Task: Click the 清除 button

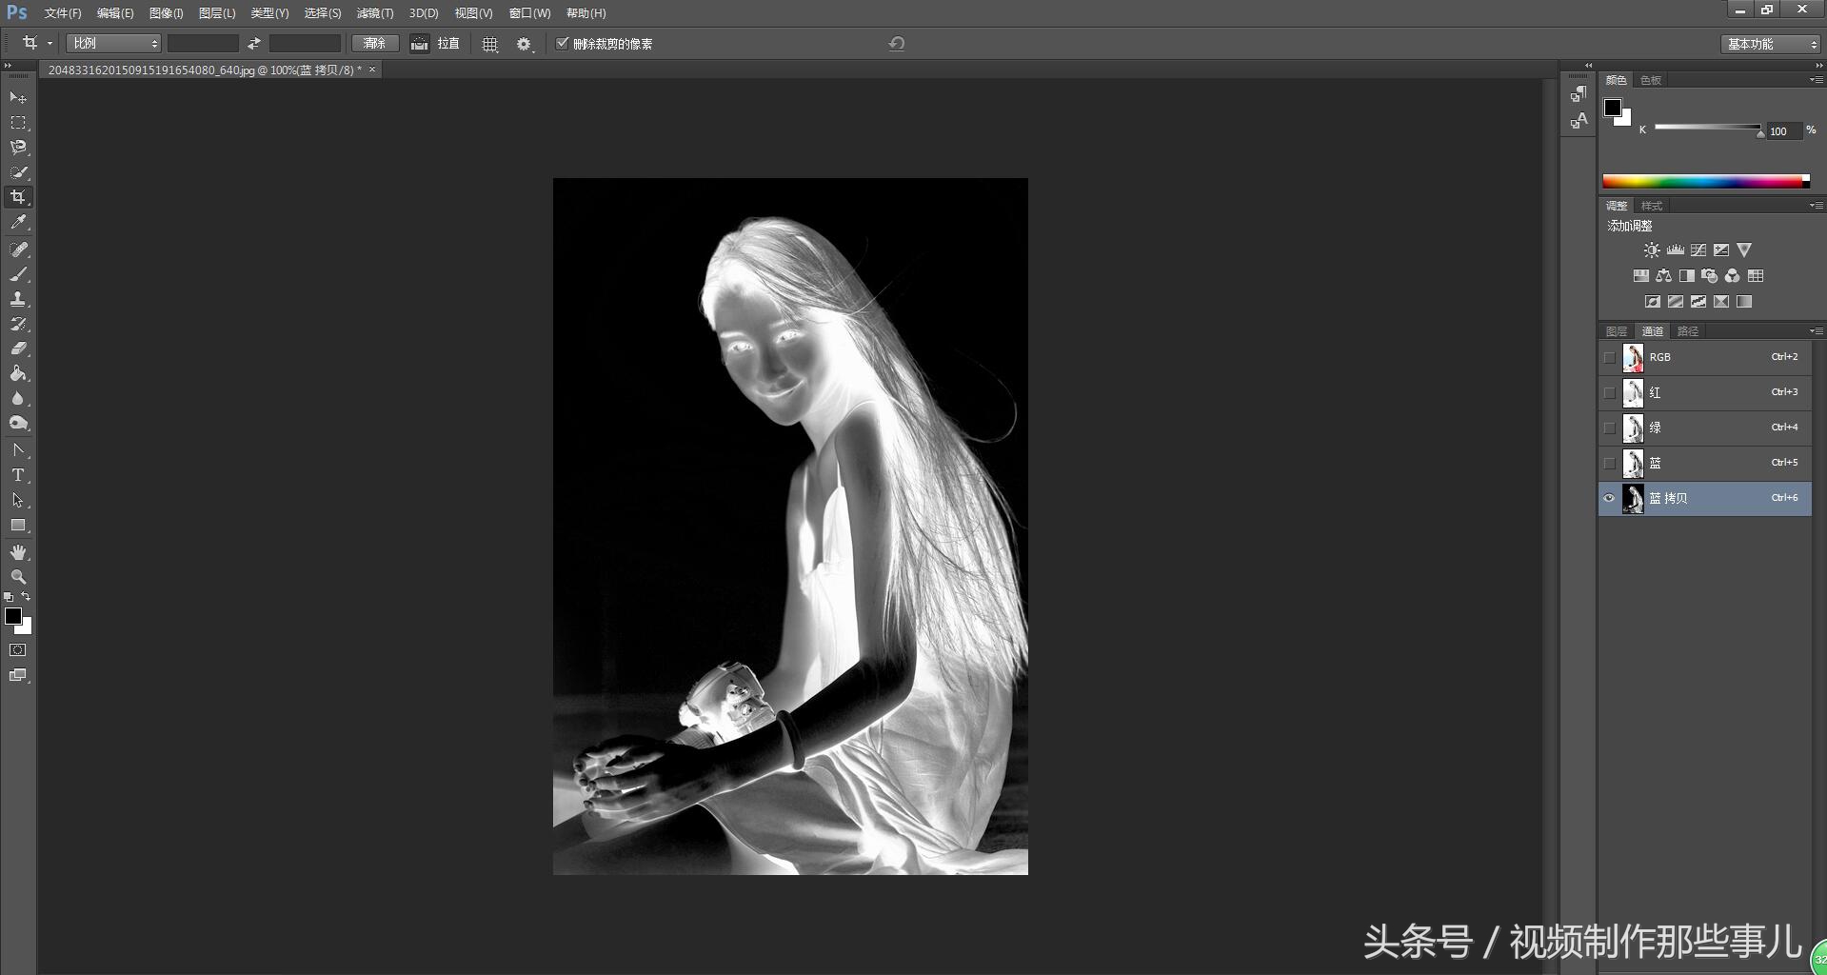Action: (374, 44)
